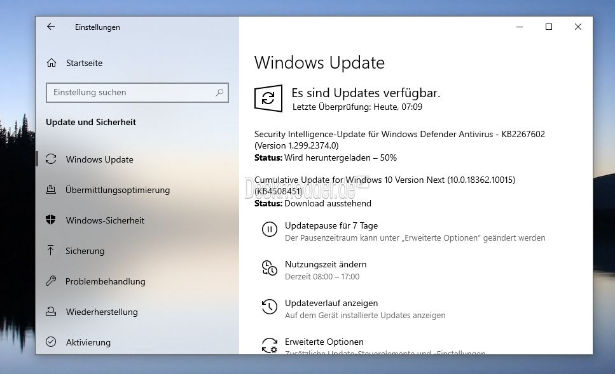Click the search magnifier icon

(x=219, y=93)
